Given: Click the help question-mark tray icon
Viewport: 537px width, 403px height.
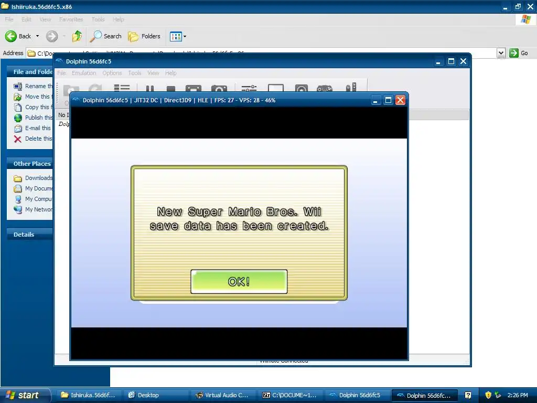Looking at the screenshot, I should [x=468, y=396].
